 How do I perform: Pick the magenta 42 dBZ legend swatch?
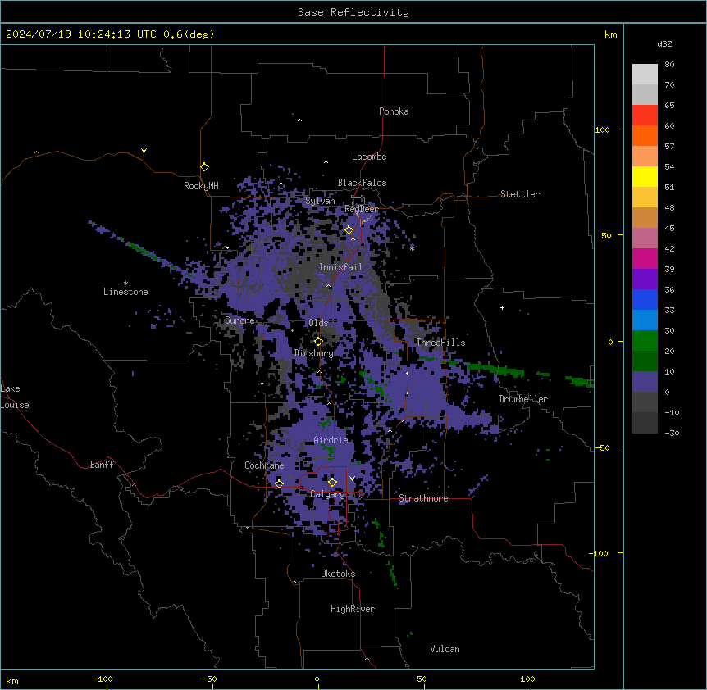click(x=645, y=258)
